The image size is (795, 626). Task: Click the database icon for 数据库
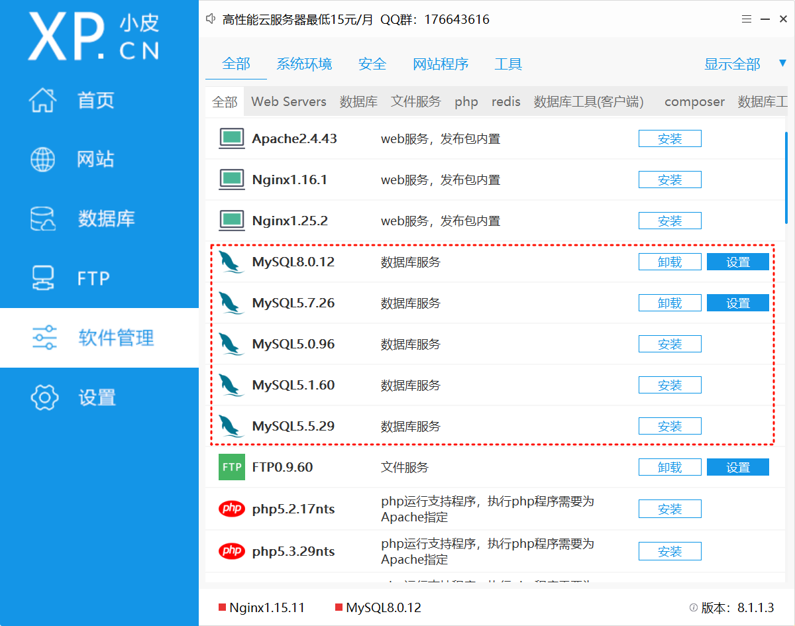44,219
